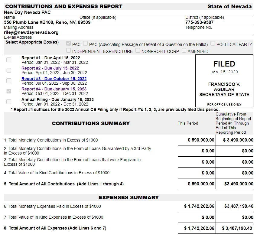Check the NONPROFIT CORP checkbox

click(138, 51)
